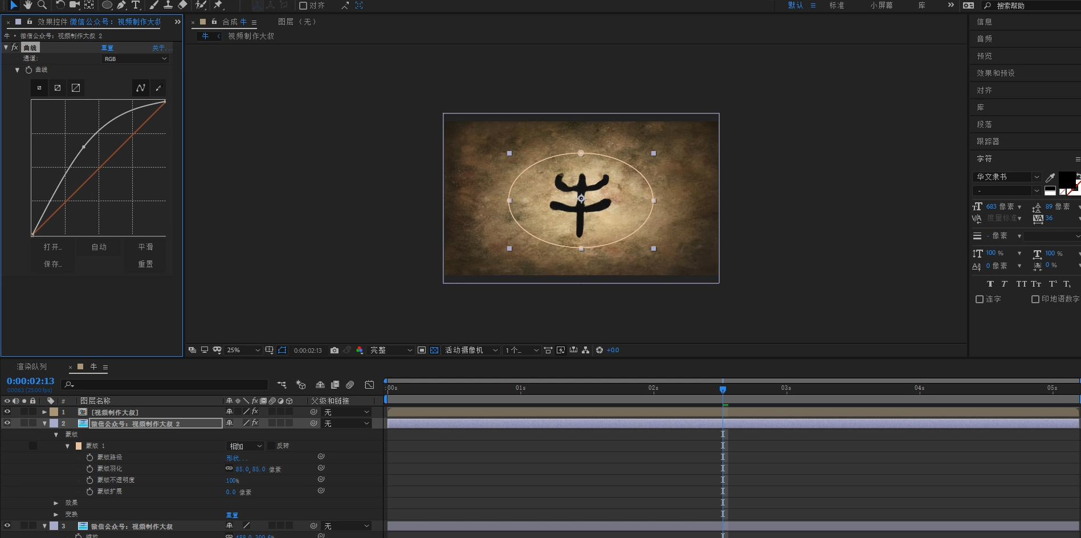Click the Graph Editor icon in timeline
Screen dimensions: 1081x538
coord(369,385)
